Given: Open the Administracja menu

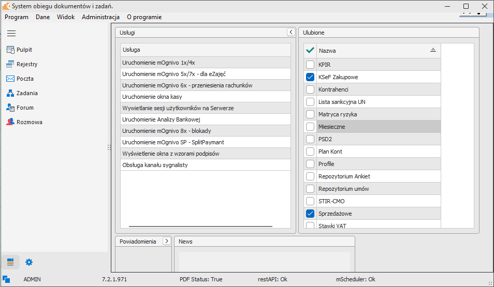Looking at the screenshot, I should [100, 17].
